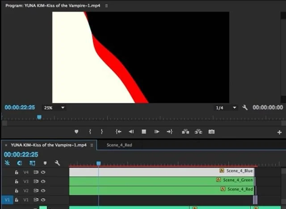
Task: Click the timeline playhead handle
Action: (x=98, y=163)
